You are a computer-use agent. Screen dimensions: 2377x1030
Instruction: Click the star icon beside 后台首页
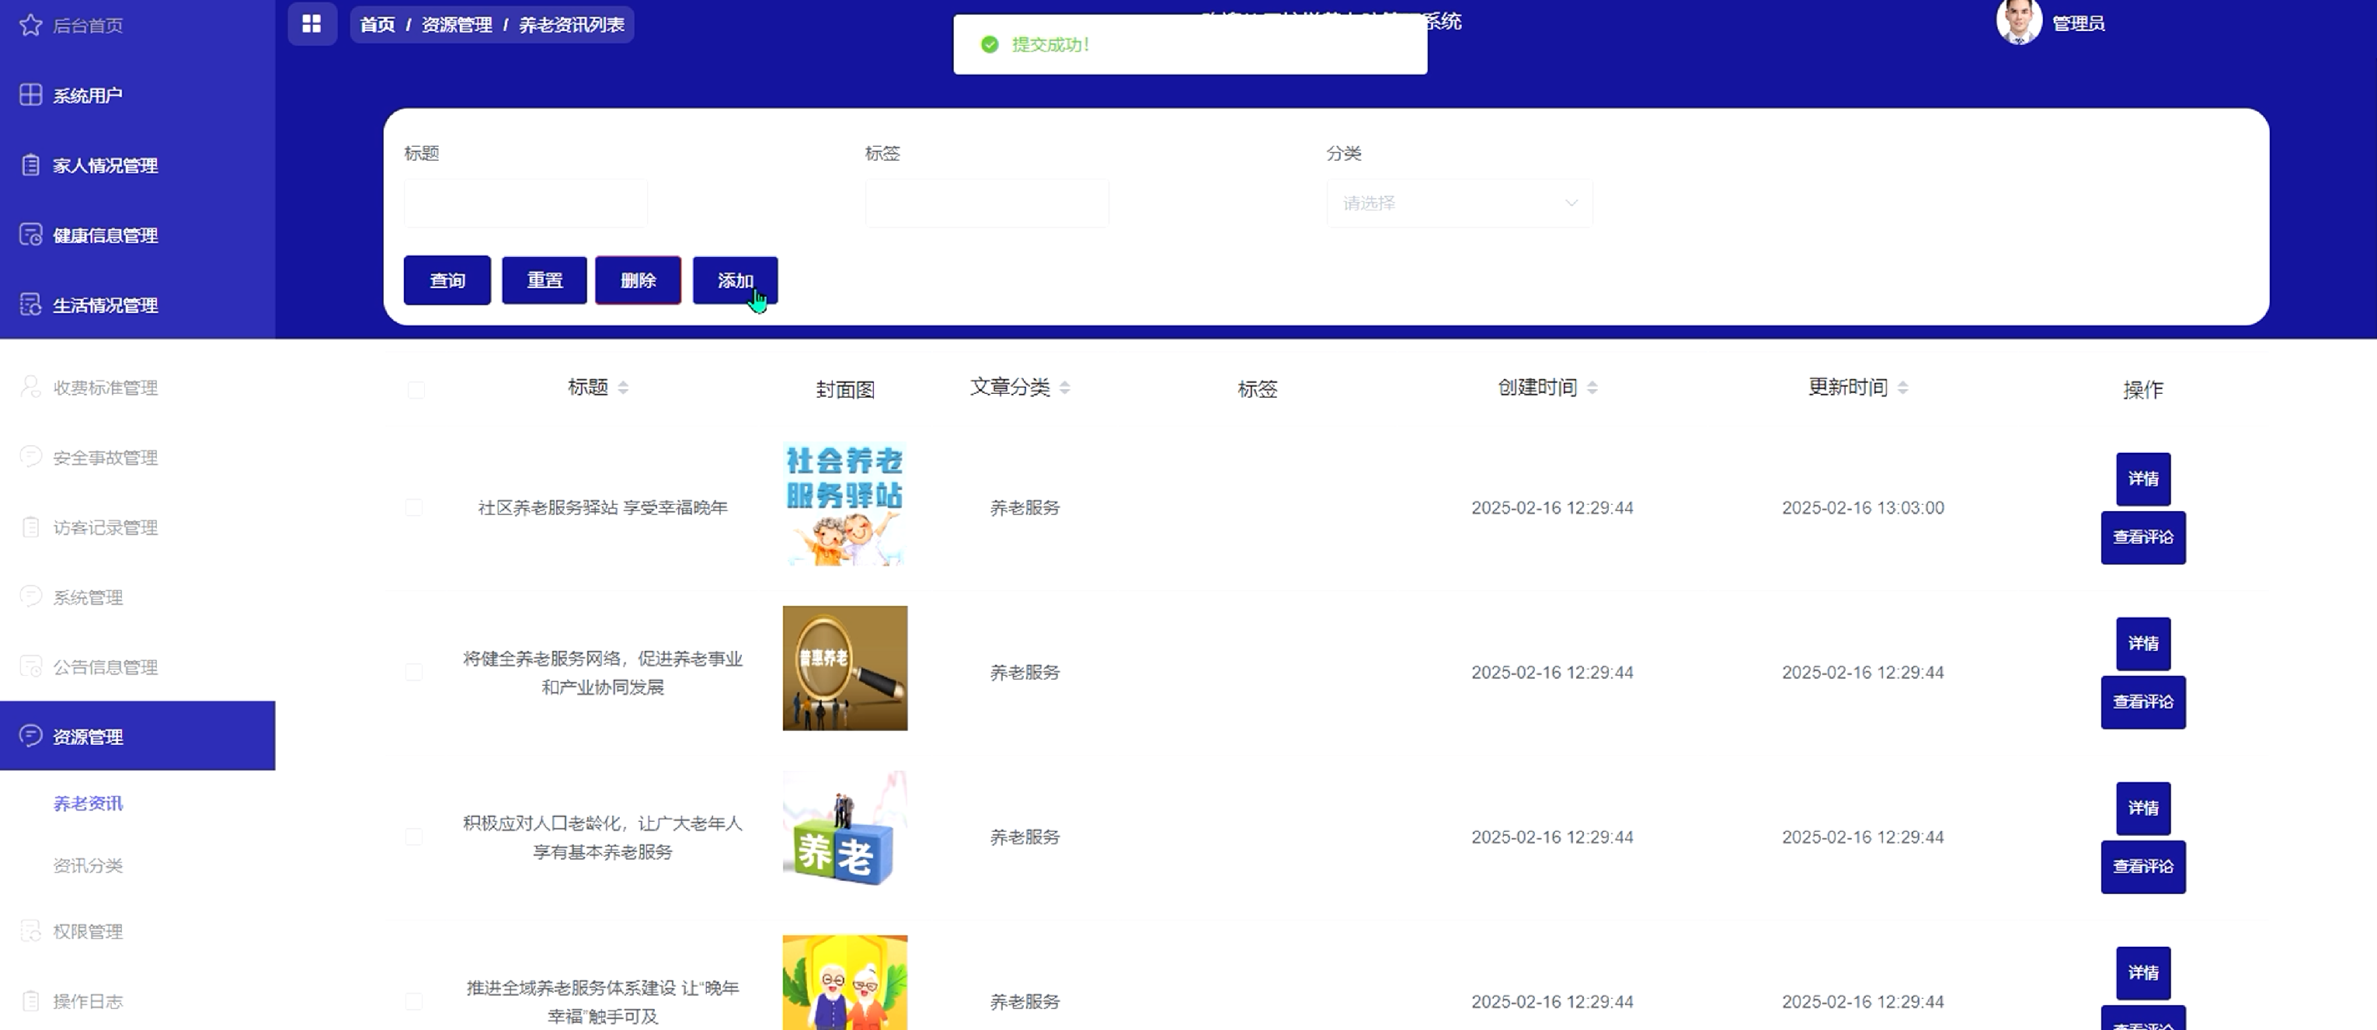[x=30, y=25]
